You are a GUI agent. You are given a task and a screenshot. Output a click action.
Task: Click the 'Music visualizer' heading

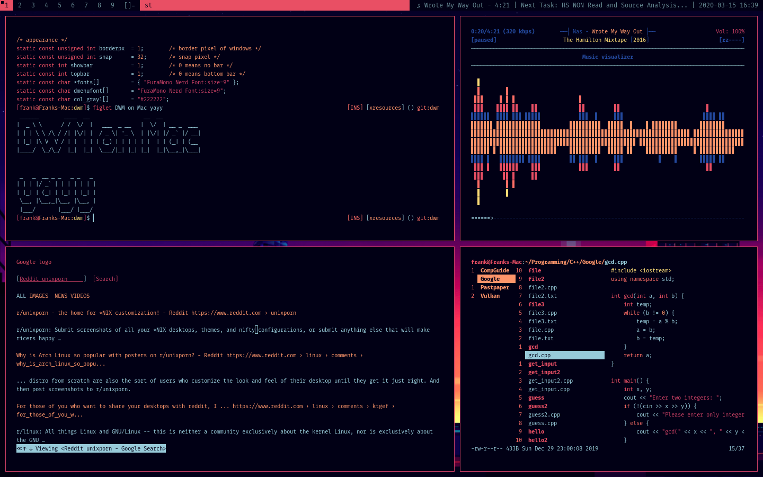(x=608, y=57)
